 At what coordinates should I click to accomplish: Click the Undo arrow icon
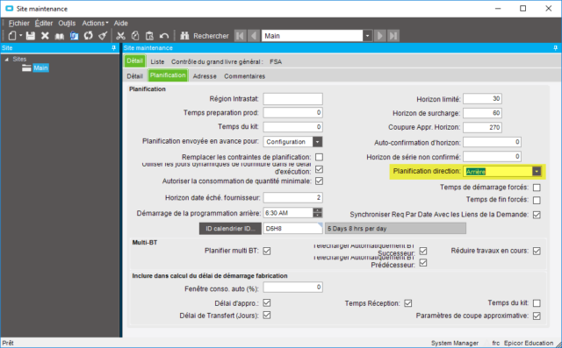tap(164, 36)
